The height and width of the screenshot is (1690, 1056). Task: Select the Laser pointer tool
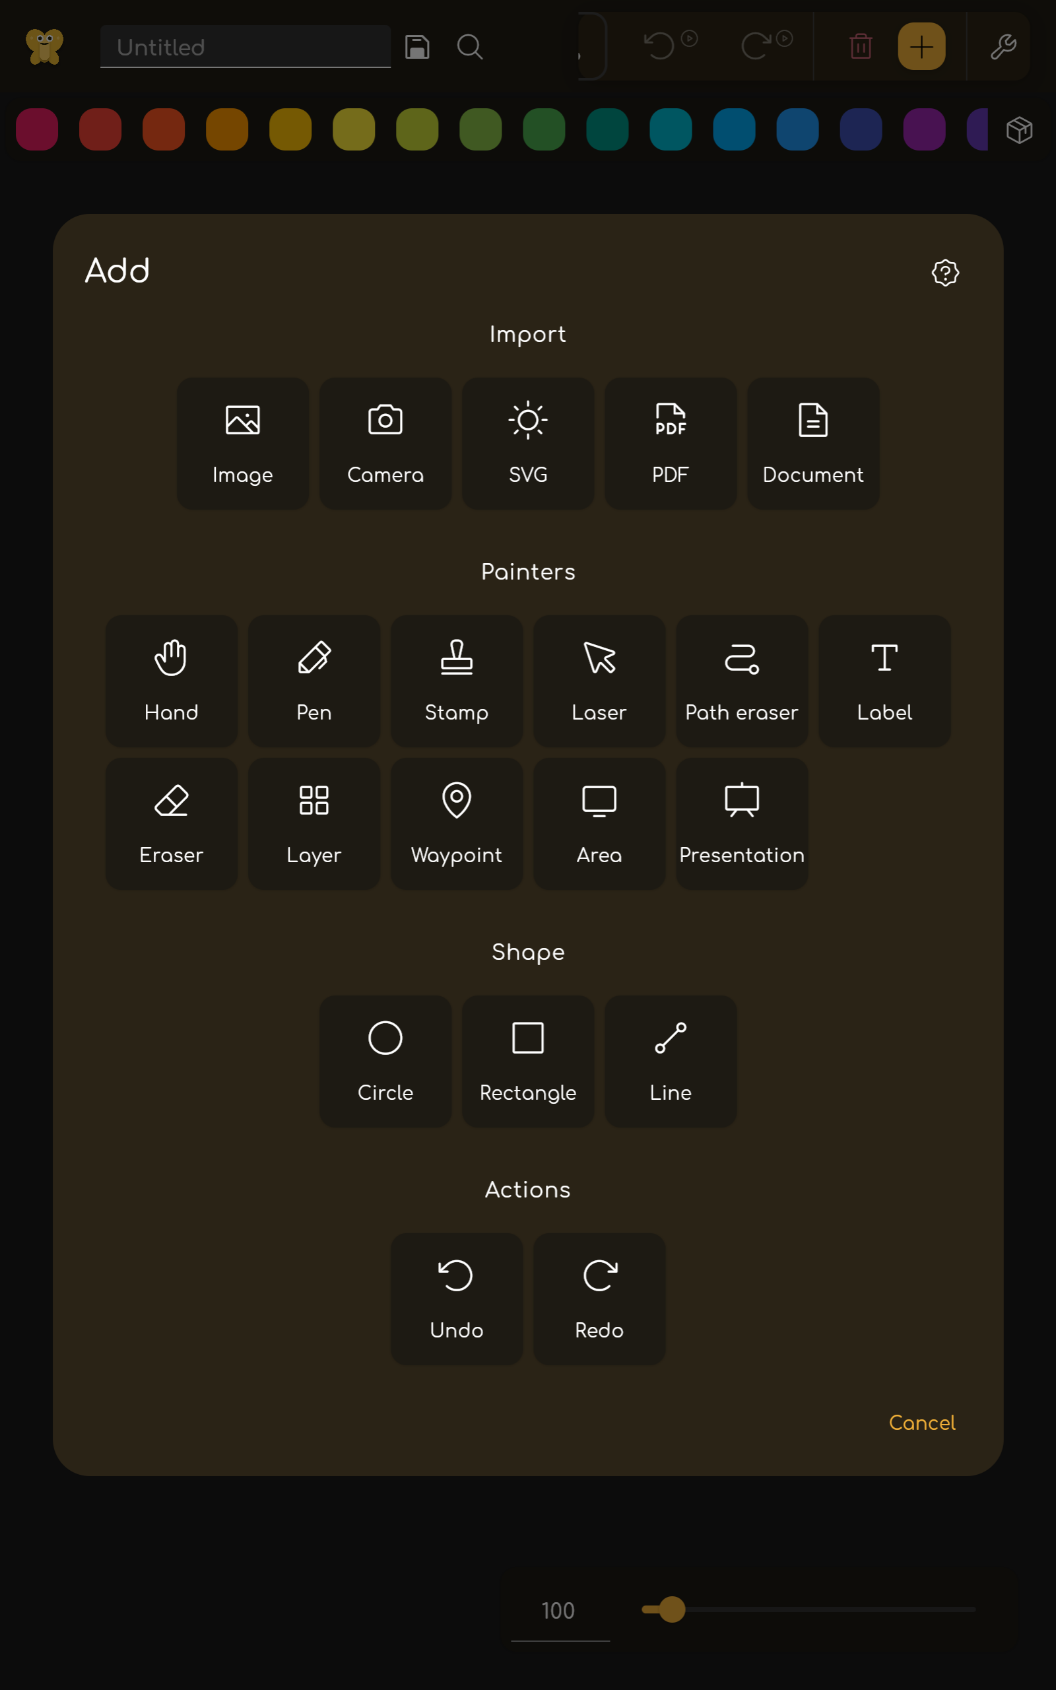(599, 681)
